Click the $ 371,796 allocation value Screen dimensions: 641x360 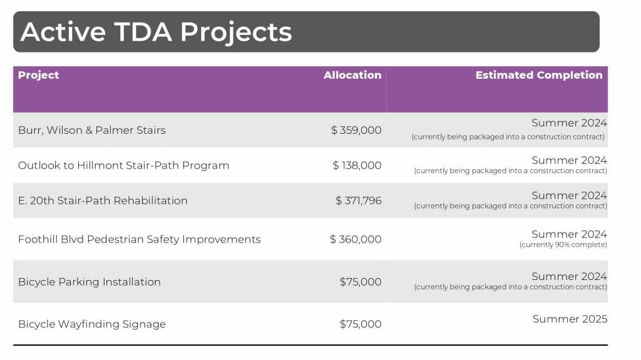tap(358, 201)
